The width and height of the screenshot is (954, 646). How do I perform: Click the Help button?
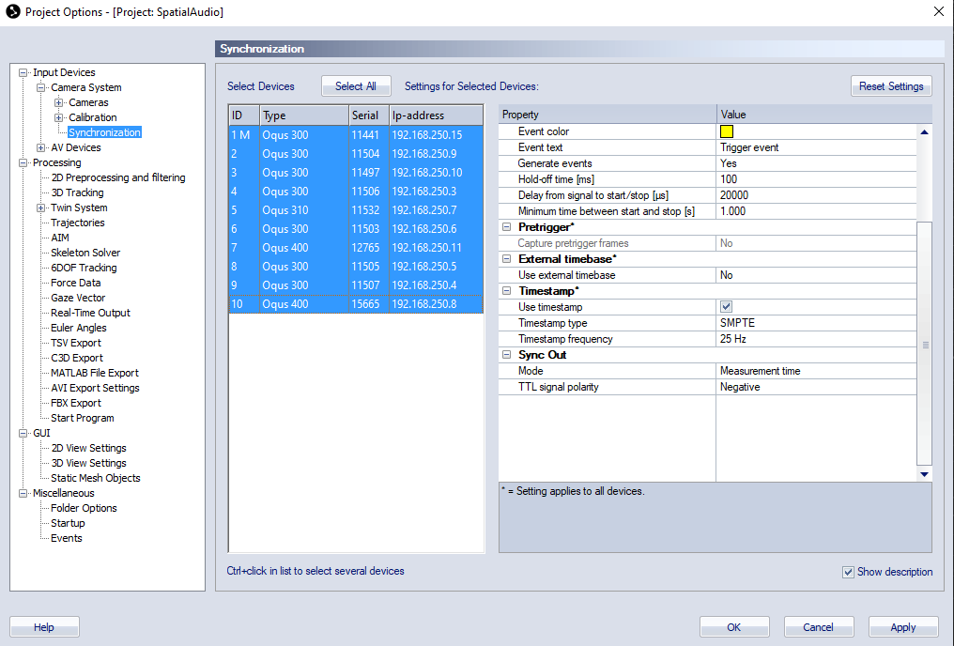coord(44,627)
